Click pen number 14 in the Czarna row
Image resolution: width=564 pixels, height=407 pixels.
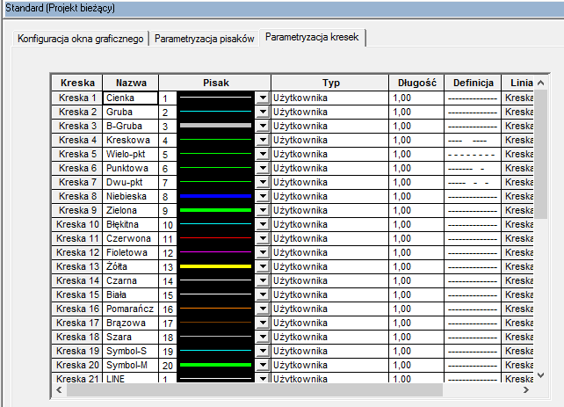coord(168,281)
